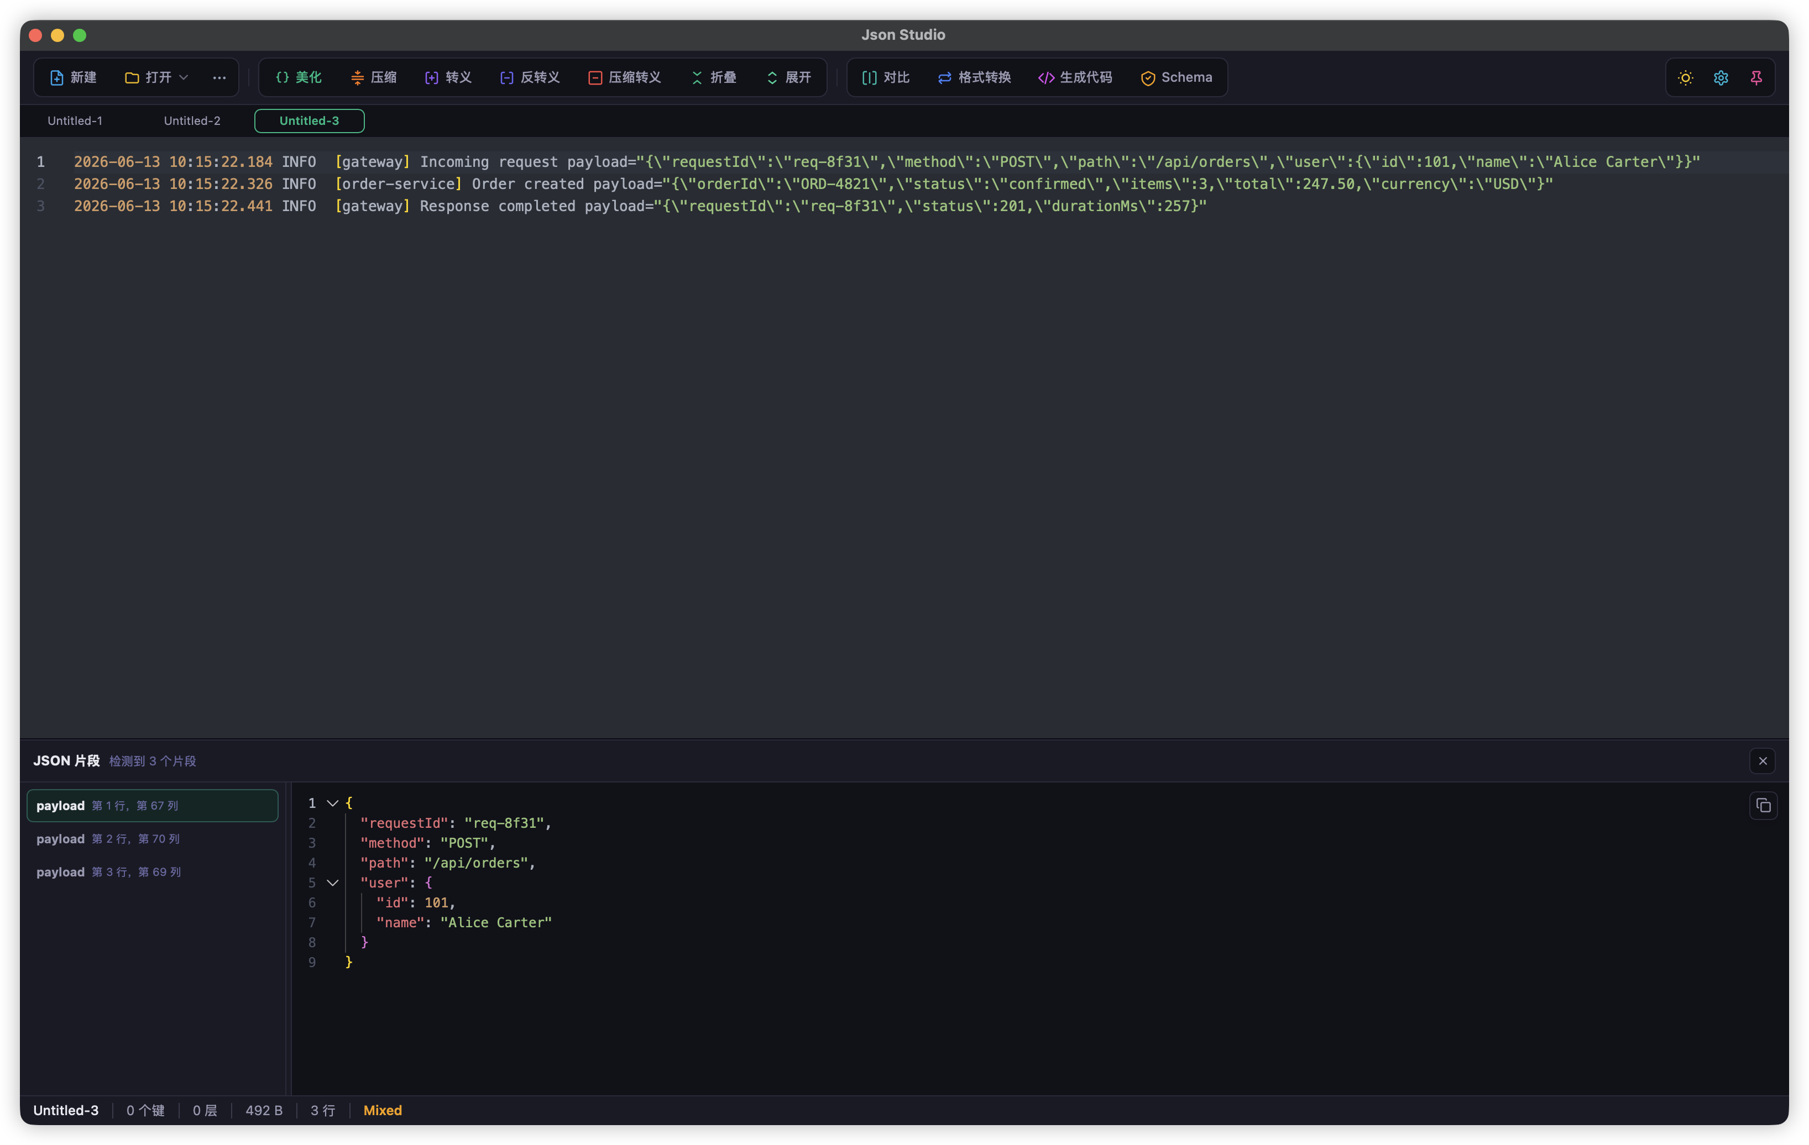This screenshot has height=1145, width=1809.
Task: Unescape the JSON with 反转义
Action: click(530, 77)
